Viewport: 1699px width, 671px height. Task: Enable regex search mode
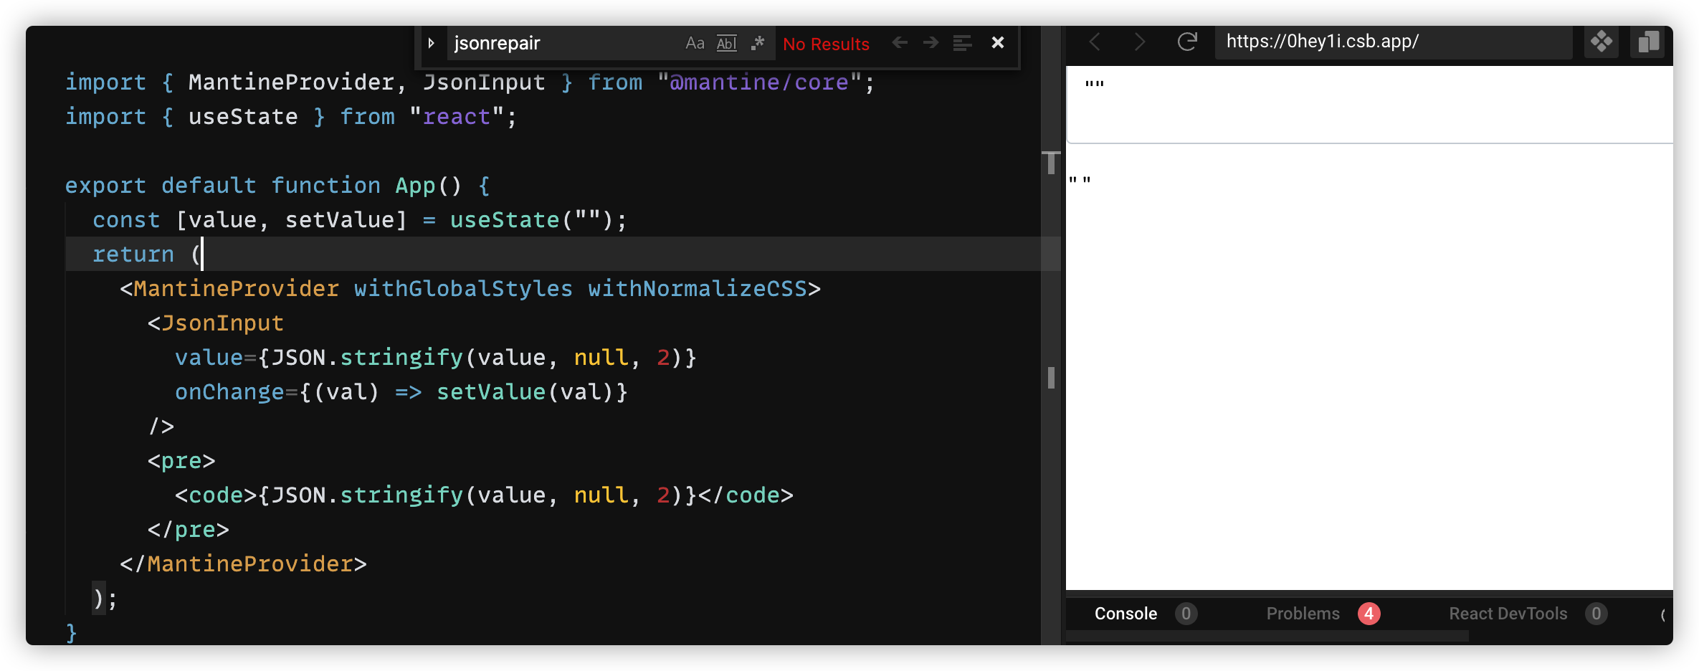[x=758, y=43]
